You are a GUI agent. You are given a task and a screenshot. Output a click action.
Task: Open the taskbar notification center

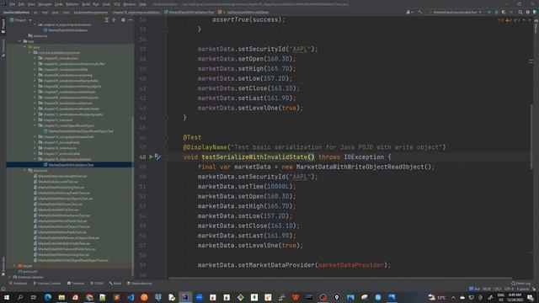(x=531, y=297)
